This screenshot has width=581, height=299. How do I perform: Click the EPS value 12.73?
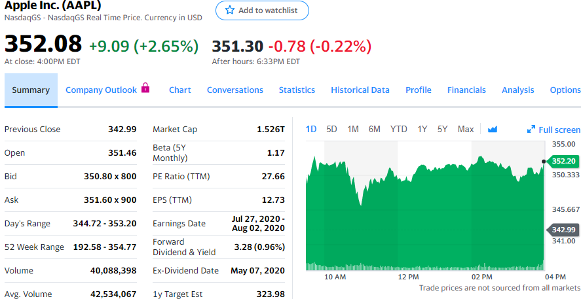click(x=273, y=200)
